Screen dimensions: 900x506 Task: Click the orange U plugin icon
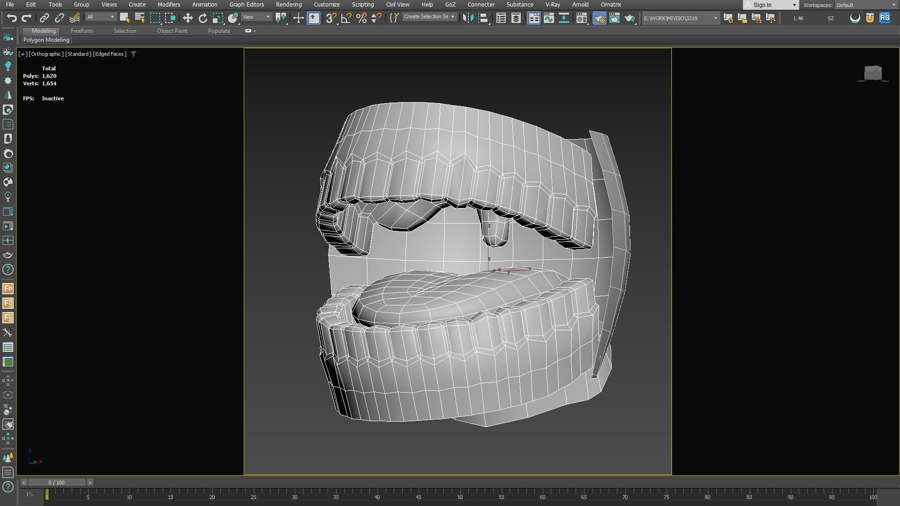[x=870, y=18]
